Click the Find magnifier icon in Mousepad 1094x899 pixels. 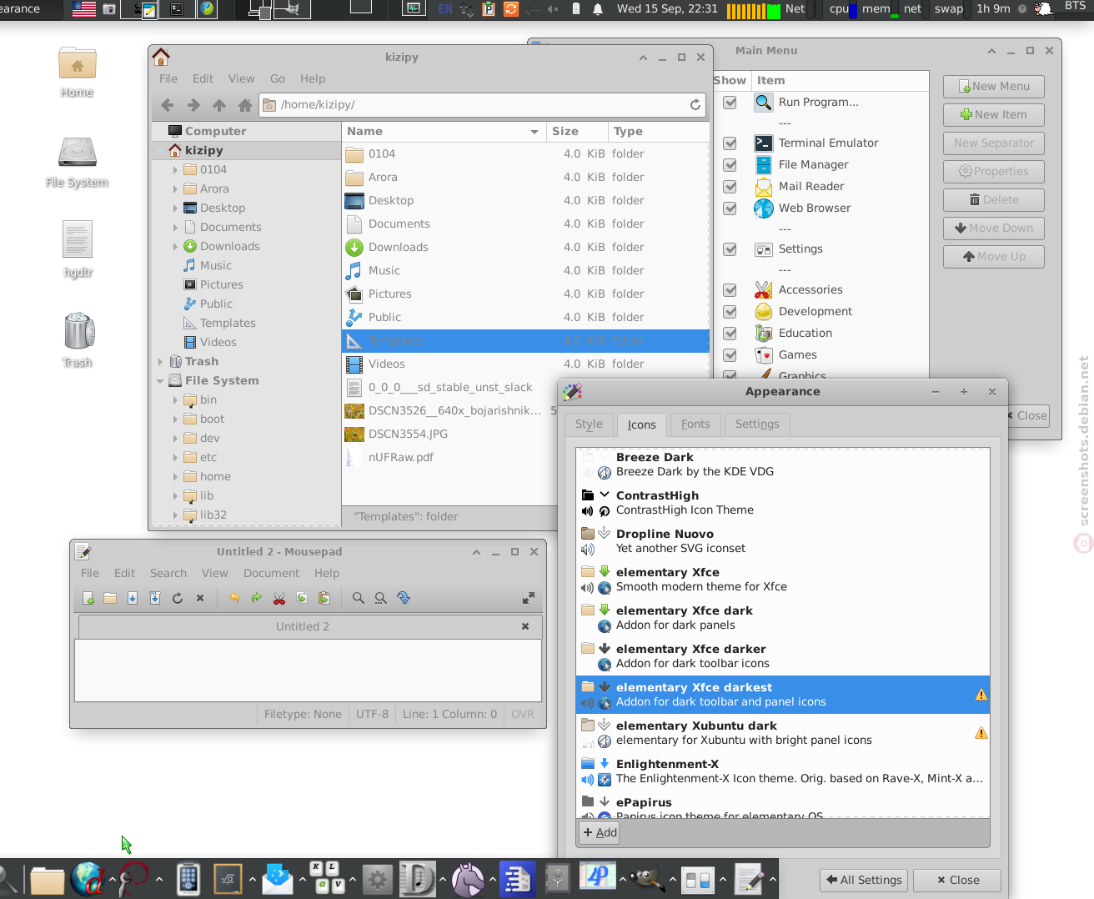click(359, 598)
